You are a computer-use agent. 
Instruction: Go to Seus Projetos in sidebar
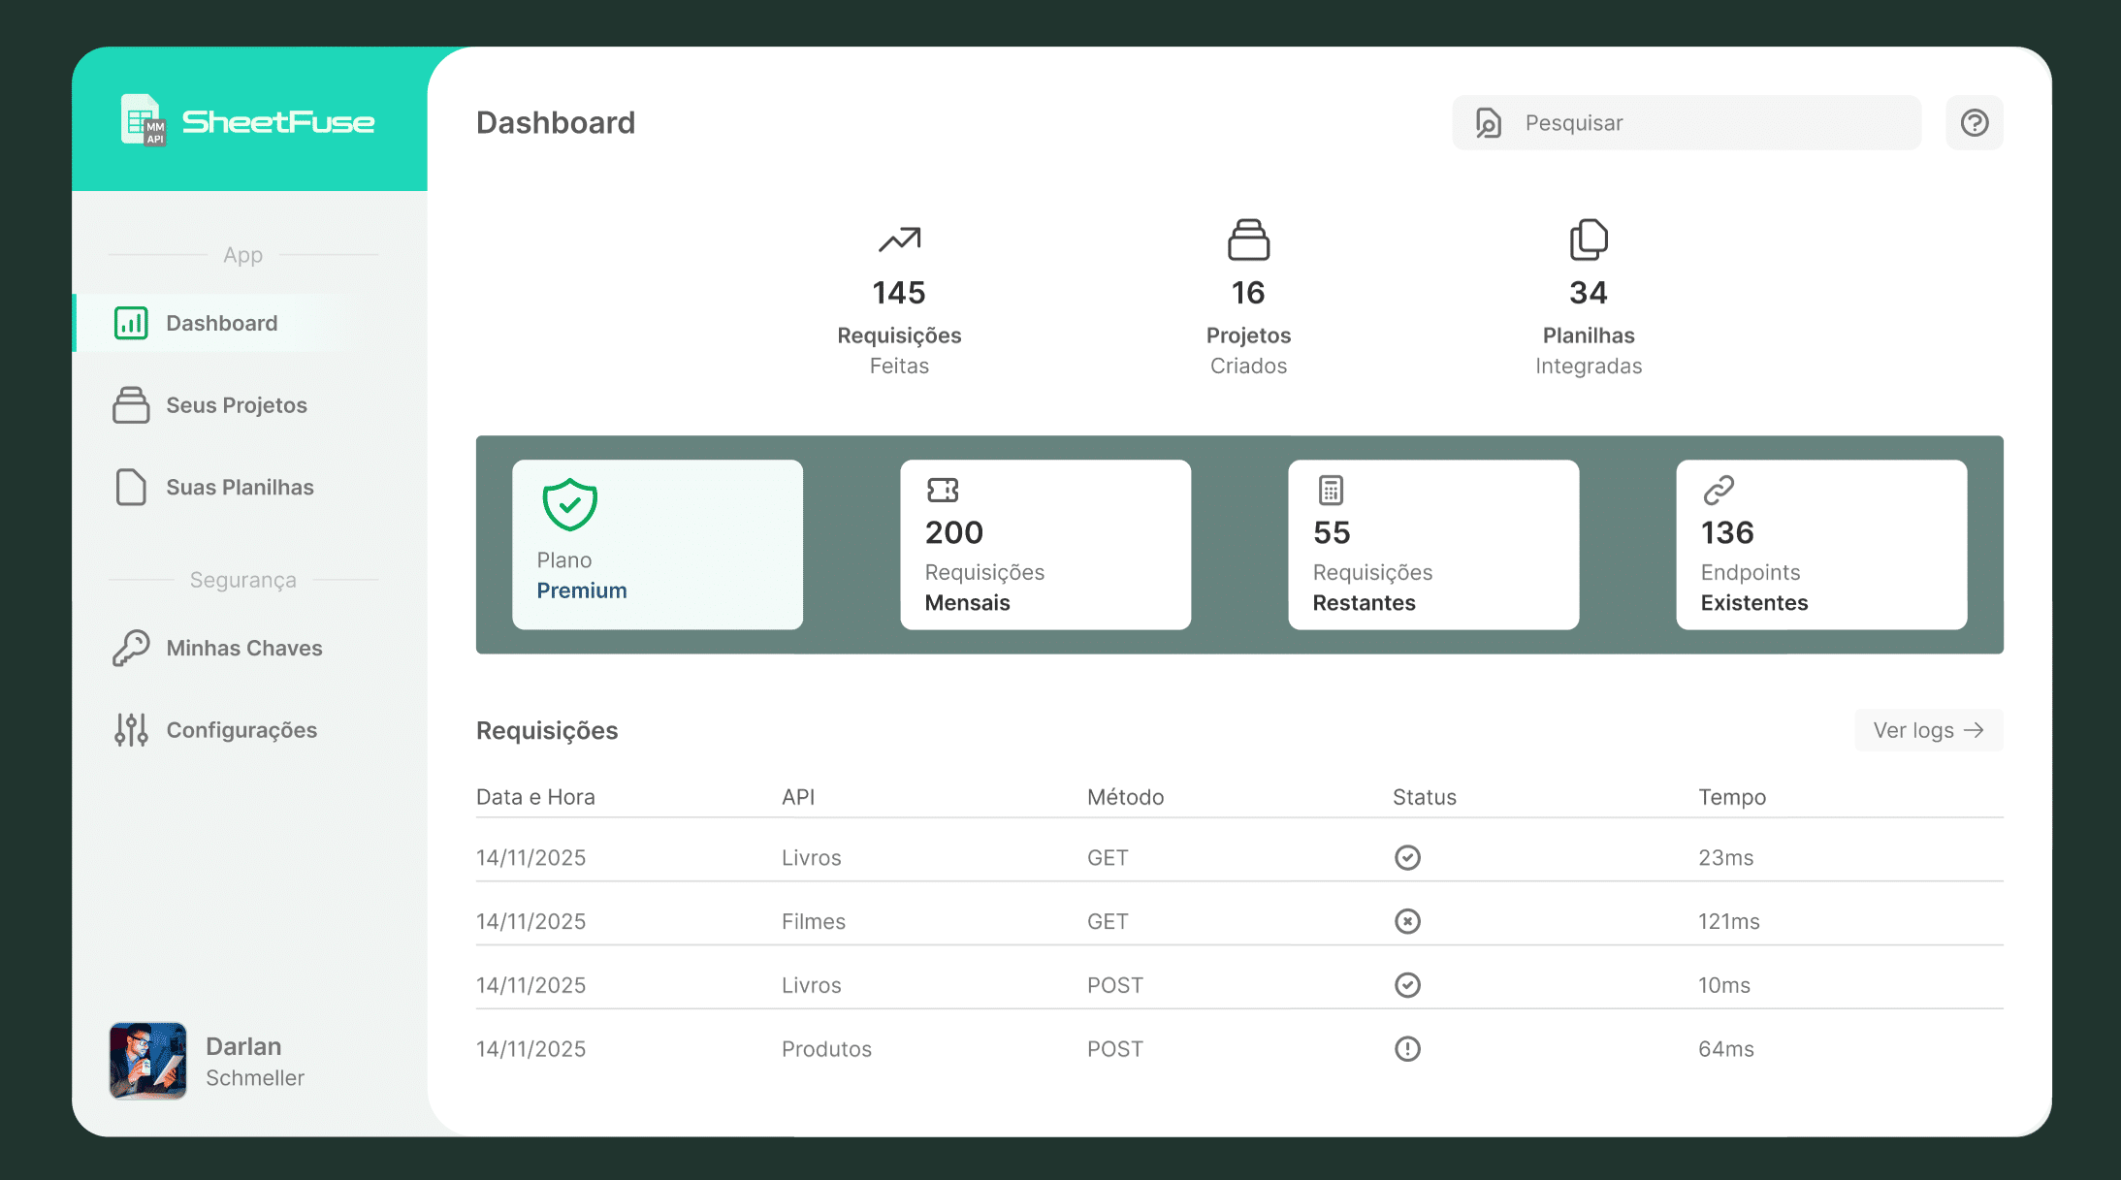click(236, 405)
